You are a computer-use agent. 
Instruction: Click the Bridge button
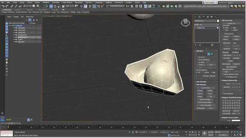pyautogui.click(x=200, y=97)
